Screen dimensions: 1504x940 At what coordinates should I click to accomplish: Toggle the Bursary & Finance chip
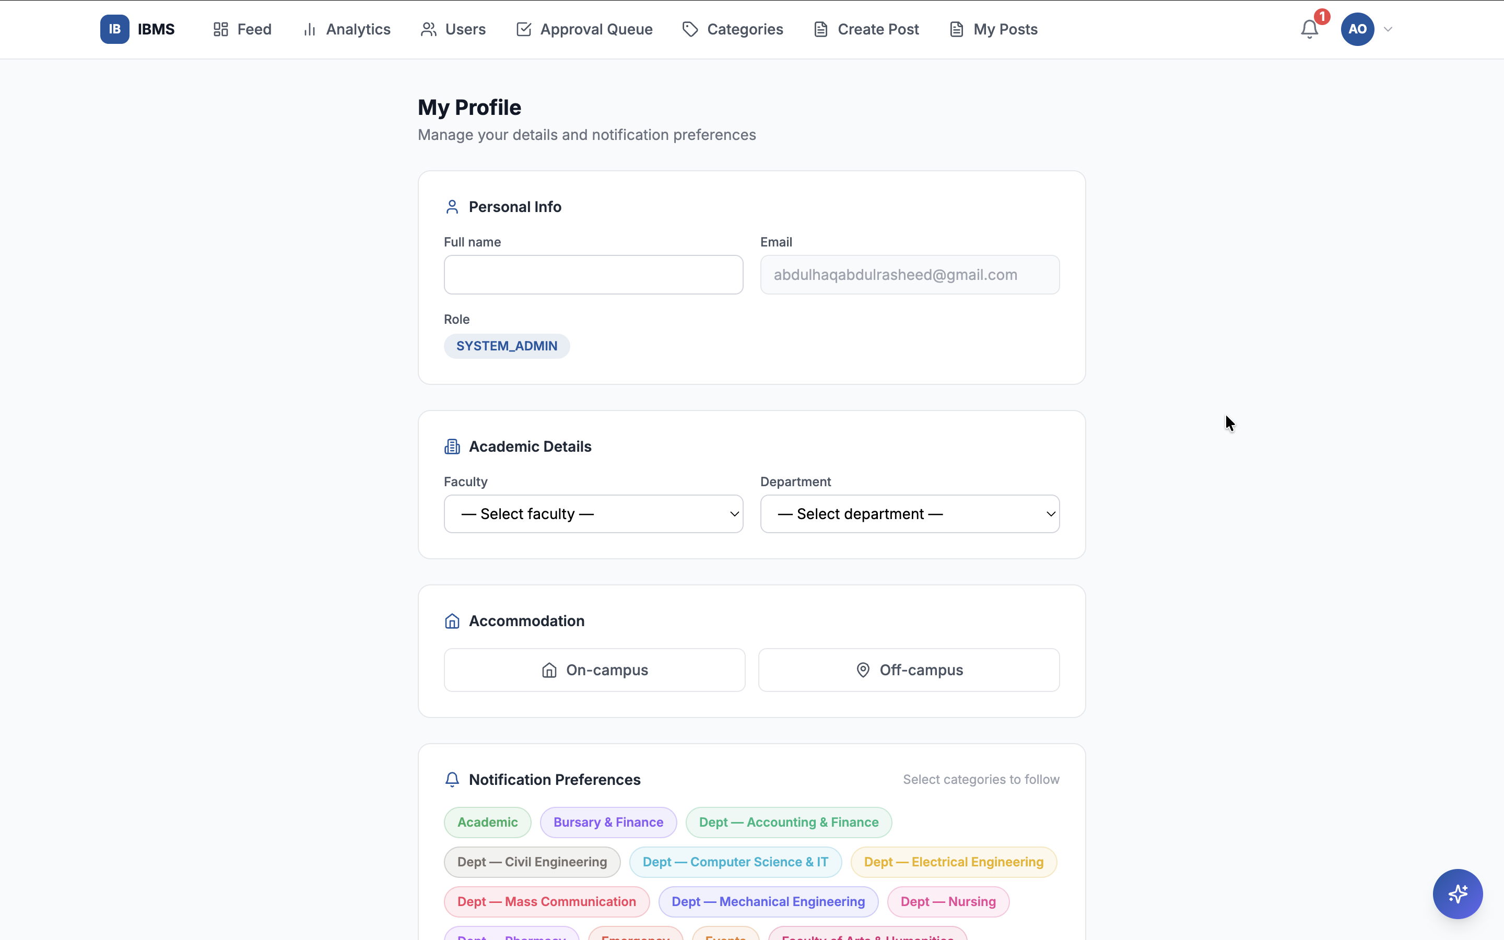coord(608,822)
